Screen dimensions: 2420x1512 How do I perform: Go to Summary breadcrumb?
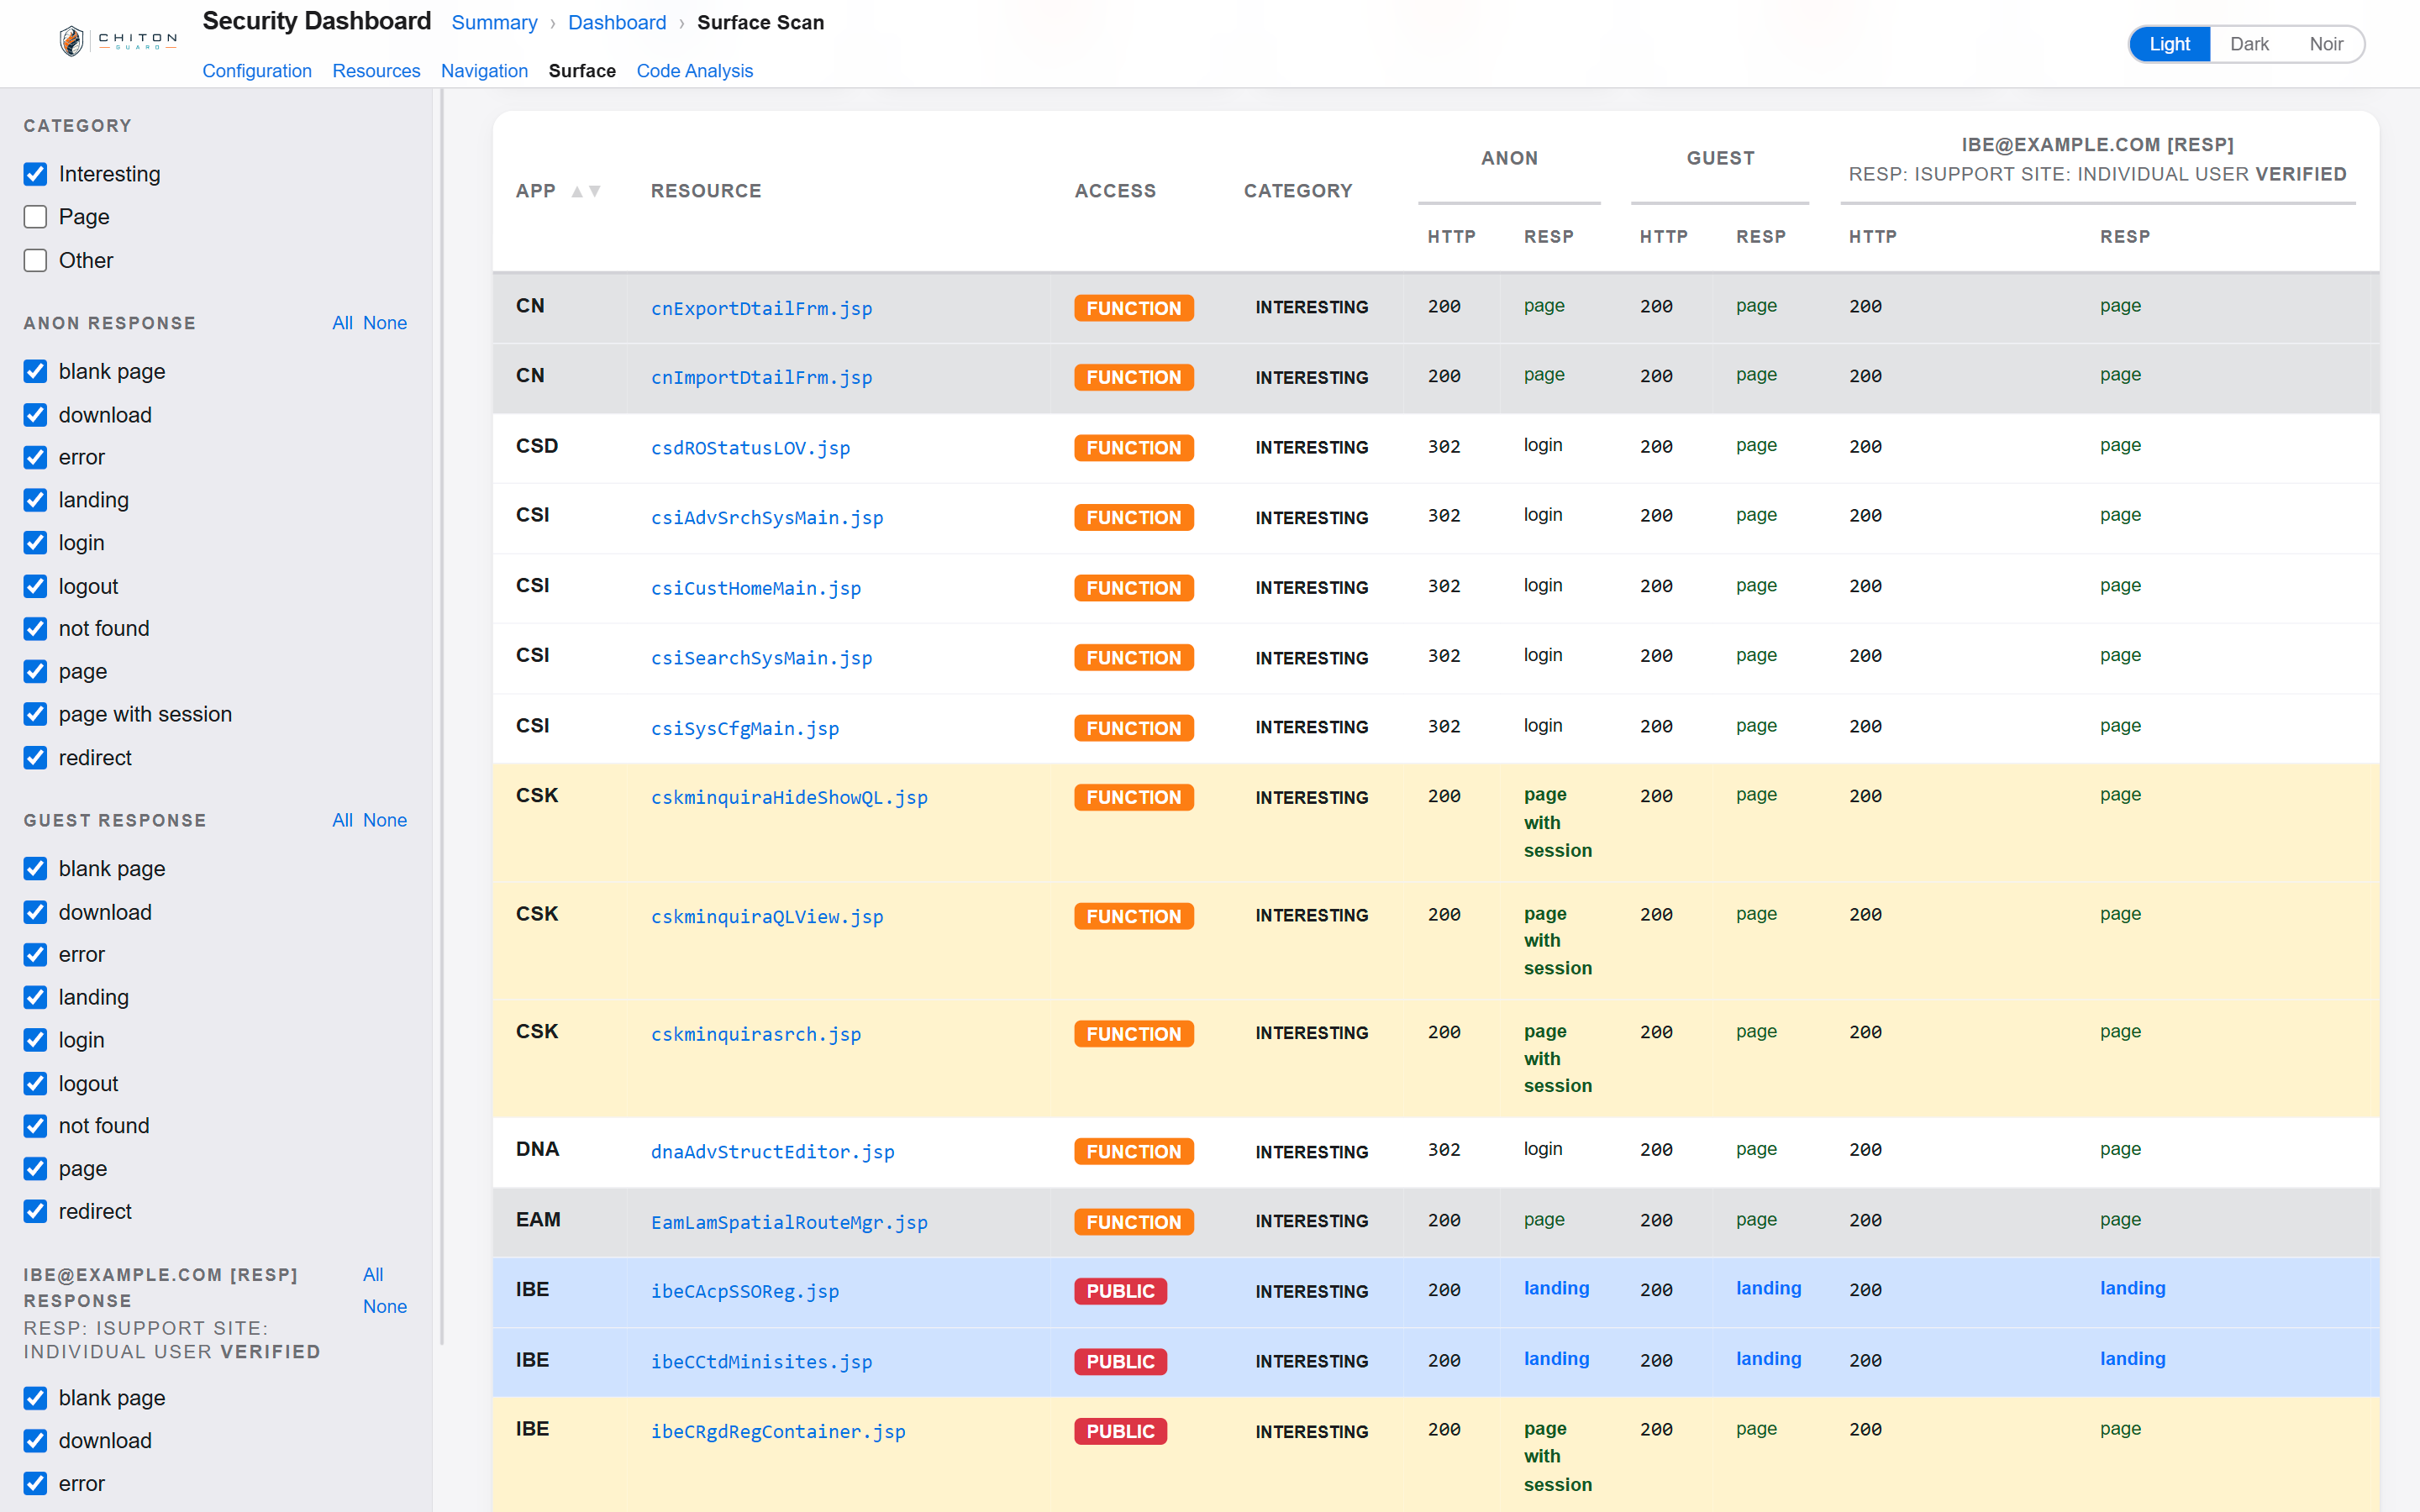click(x=494, y=22)
